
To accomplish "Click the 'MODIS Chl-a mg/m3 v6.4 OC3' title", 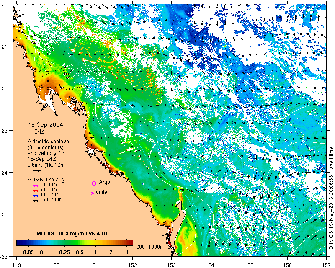I will 74,233.
